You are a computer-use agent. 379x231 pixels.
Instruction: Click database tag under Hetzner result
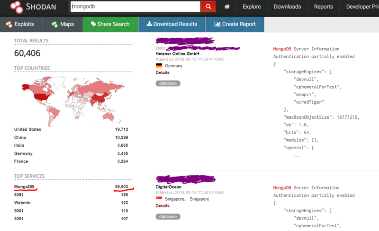(x=168, y=83)
